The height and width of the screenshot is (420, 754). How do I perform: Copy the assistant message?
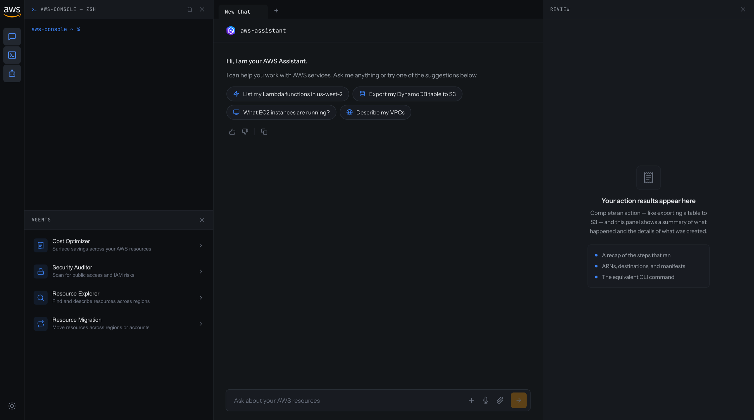(x=264, y=132)
